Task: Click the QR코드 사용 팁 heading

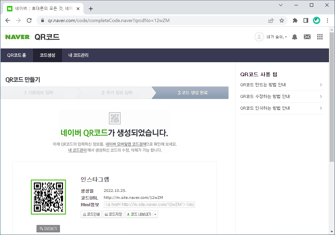Action: tap(259, 75)
